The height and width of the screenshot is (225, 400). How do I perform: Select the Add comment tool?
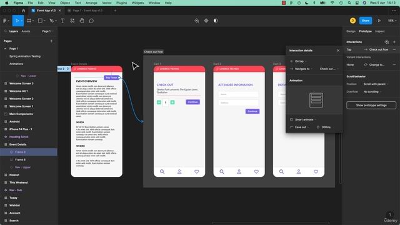tap(91, 21)
